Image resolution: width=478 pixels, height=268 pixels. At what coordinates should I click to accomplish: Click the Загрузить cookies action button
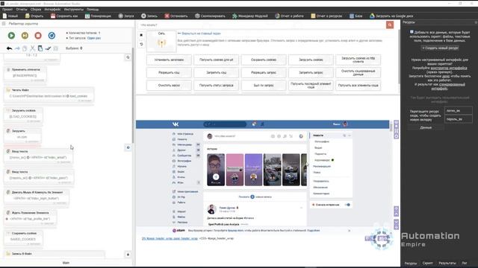pyautogui.click(x=311, y=60)
